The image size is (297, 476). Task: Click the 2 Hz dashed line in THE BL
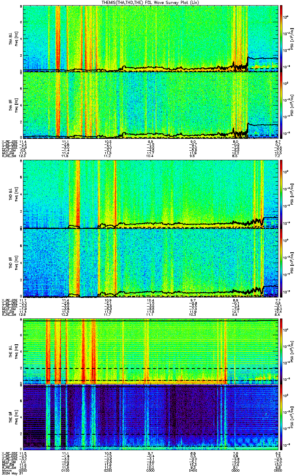[x=151, y=368]
